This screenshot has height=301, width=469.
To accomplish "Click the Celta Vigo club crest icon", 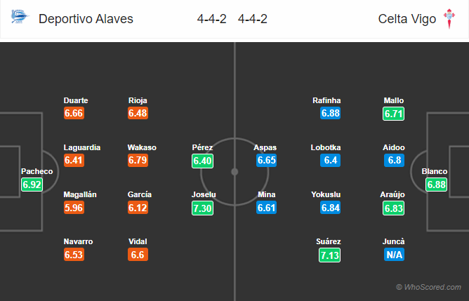I will [x=449, y=18].
